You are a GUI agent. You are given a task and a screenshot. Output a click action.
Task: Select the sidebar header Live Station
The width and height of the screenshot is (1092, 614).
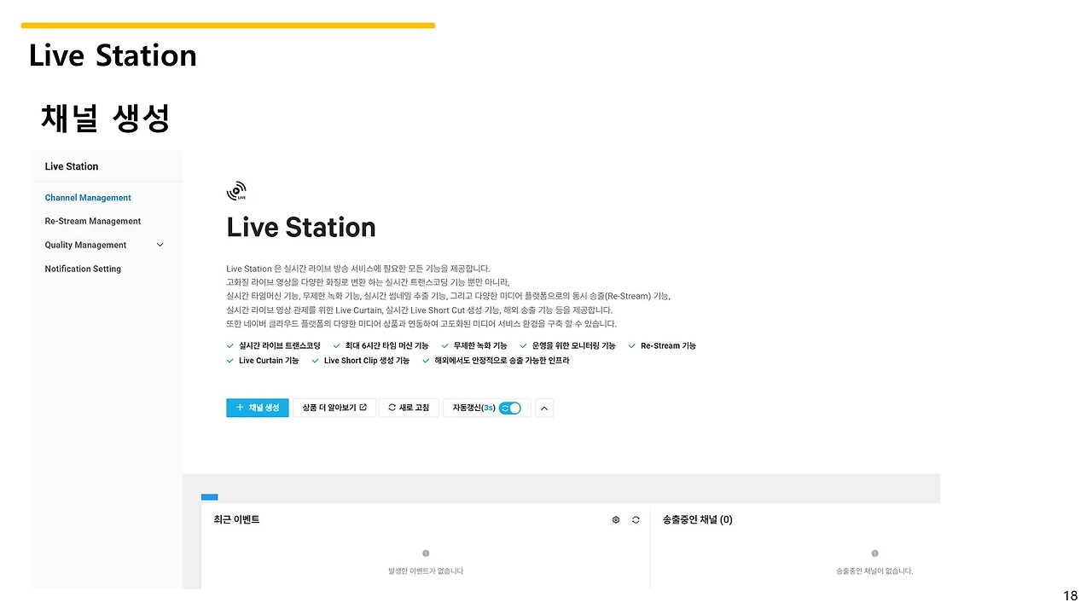72,166
